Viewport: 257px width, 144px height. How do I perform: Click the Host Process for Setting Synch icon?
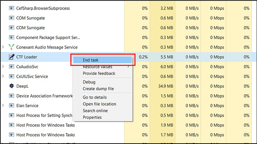point(11,115)
